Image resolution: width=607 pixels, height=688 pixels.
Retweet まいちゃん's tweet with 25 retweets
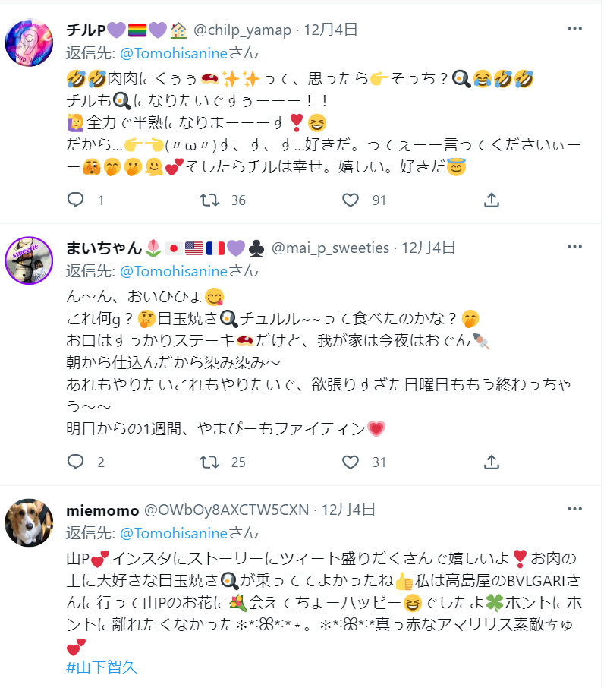pyautogui.click(x=209, y=462)
